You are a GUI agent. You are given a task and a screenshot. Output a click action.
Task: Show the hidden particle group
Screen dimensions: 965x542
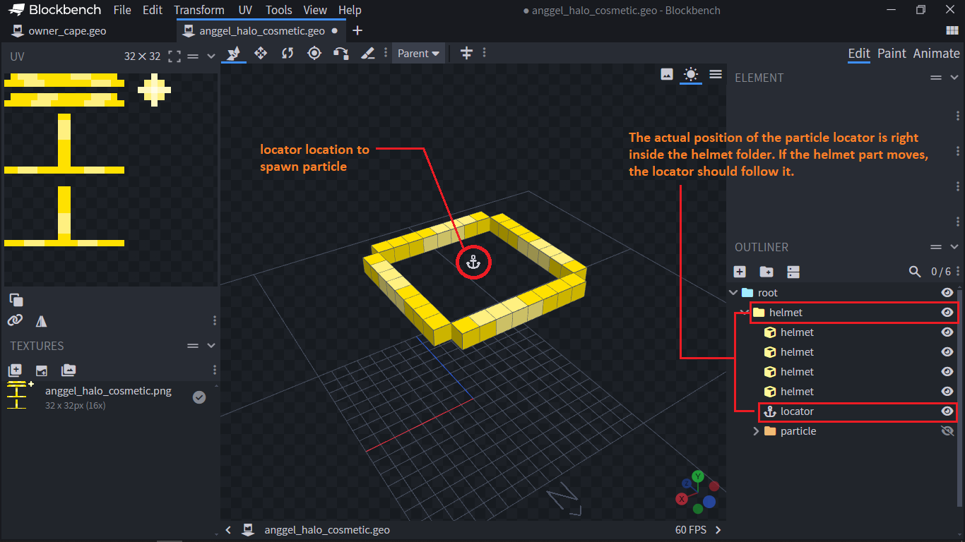point(947,431)
